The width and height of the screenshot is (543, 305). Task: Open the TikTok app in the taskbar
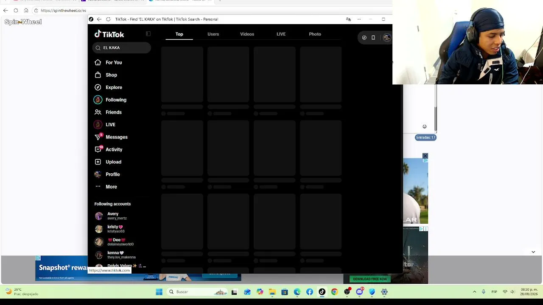coord(322,292)
